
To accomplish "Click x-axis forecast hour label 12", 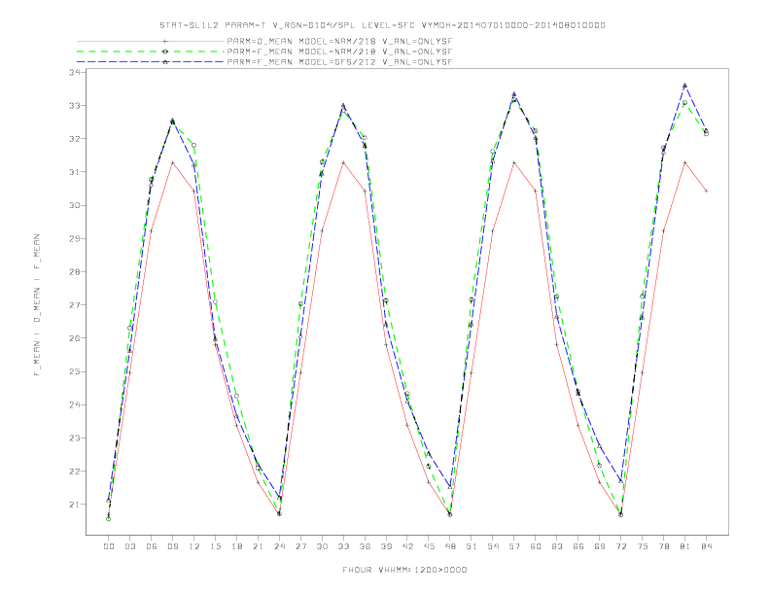I will [194, 546].
